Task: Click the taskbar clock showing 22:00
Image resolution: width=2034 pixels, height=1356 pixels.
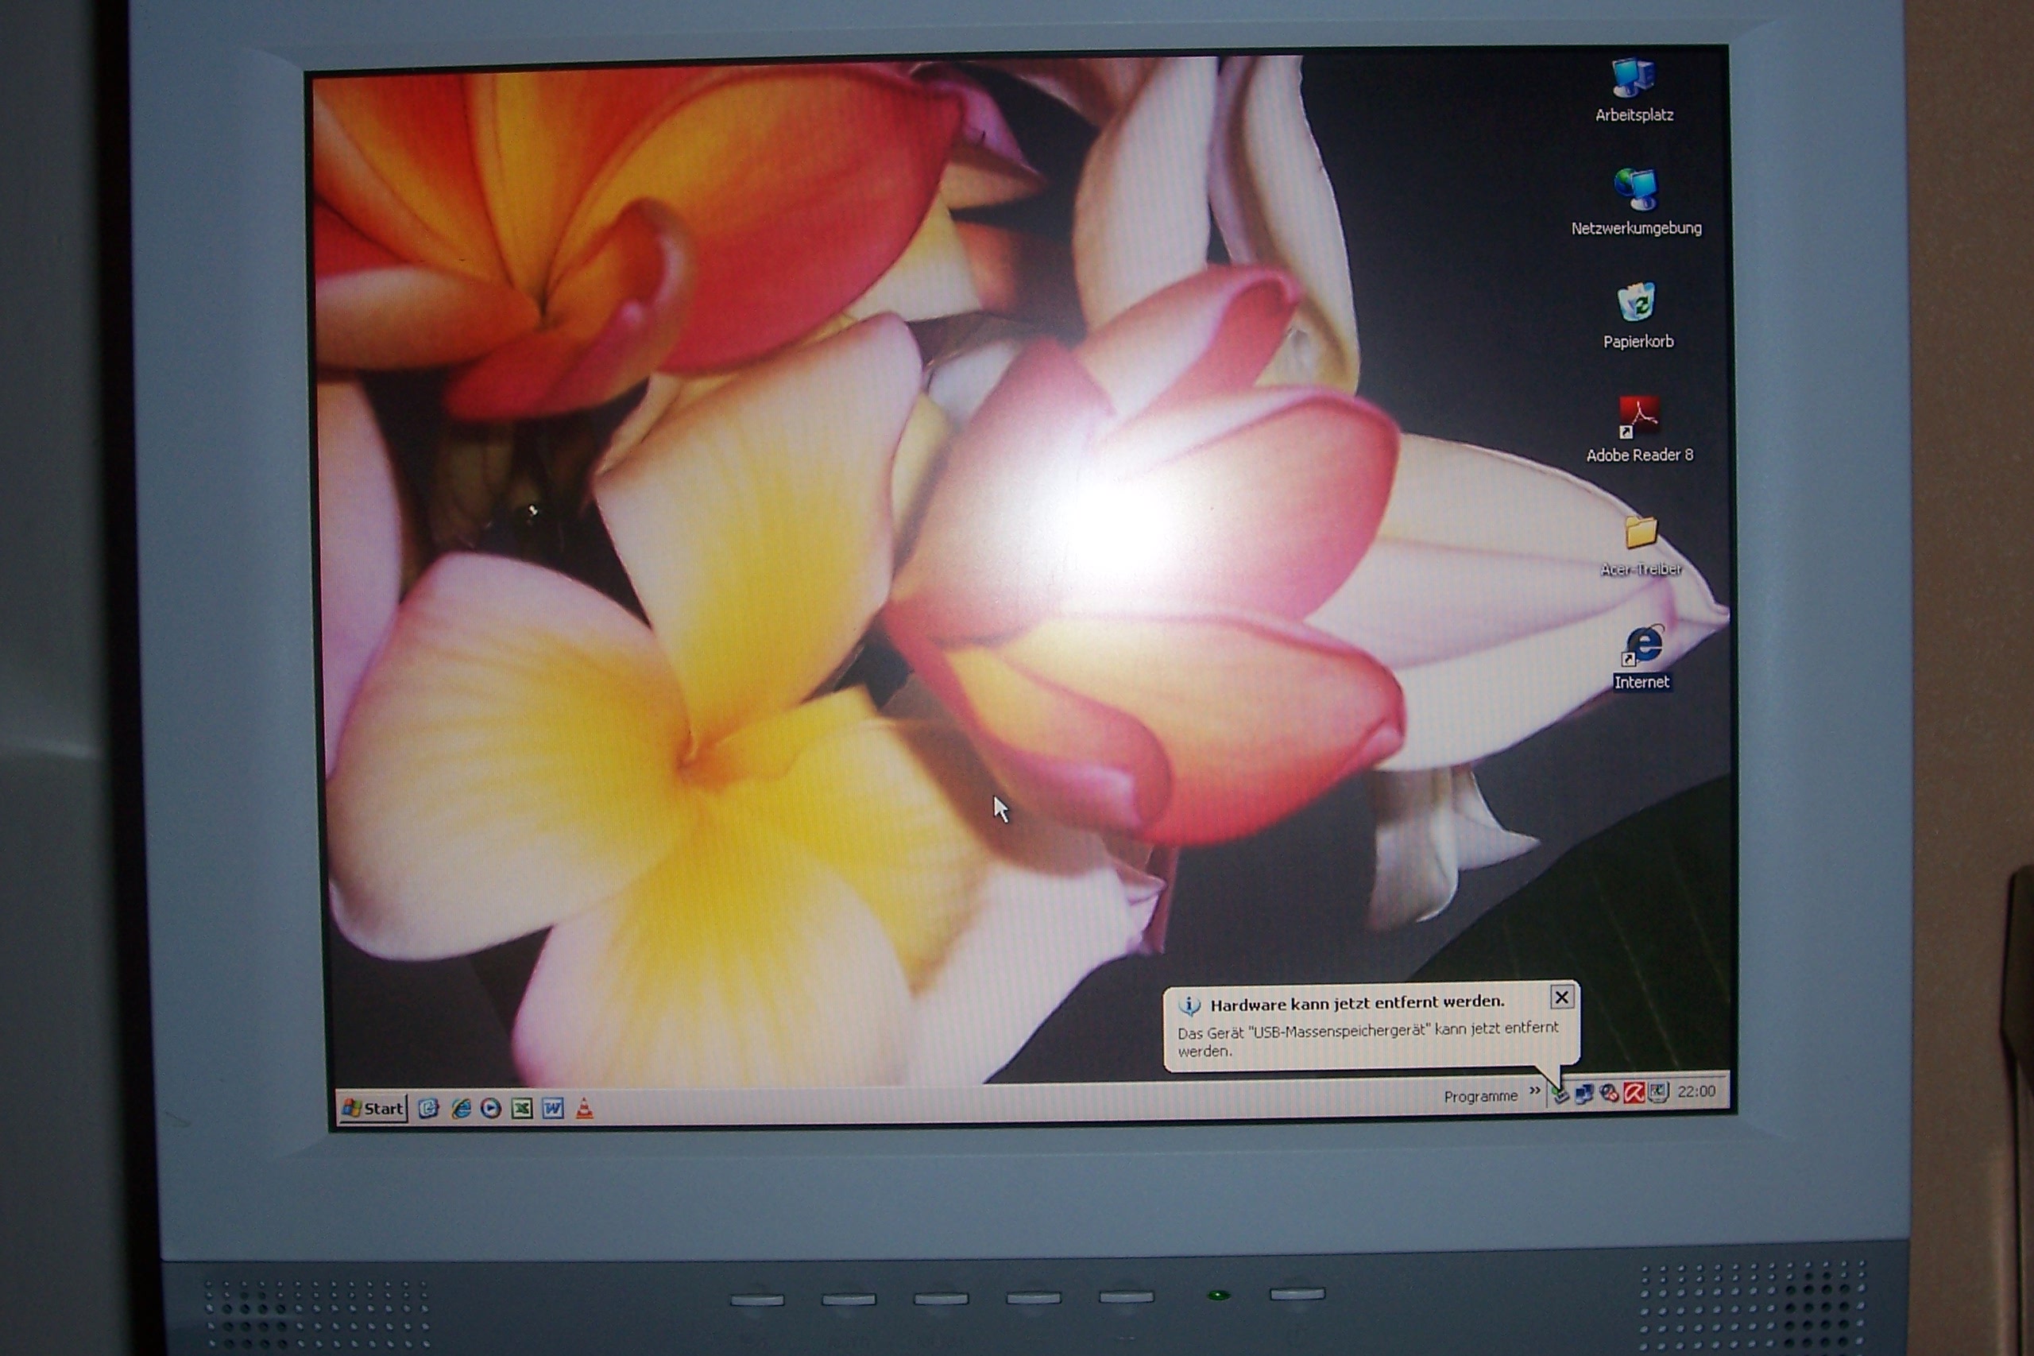Action: pos(1696,1091)
